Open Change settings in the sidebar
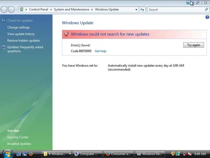Screen dimensions: 210x158 click(x=18, y=27)
